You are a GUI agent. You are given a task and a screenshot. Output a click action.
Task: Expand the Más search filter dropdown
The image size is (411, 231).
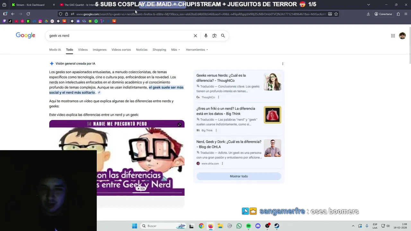pyautogui.click(x=175, y=50)
